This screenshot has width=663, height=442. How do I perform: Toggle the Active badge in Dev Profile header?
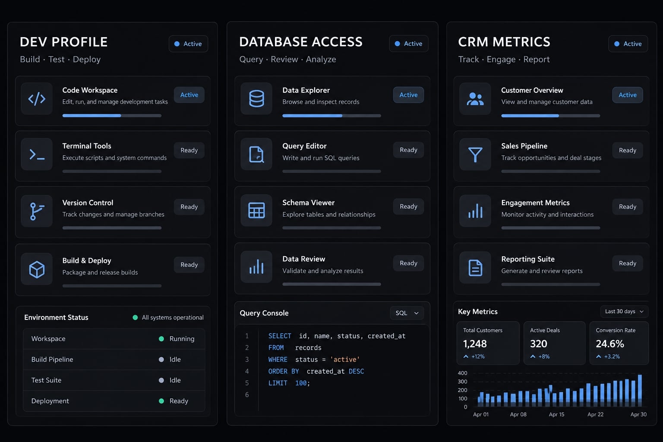[188, 44]
